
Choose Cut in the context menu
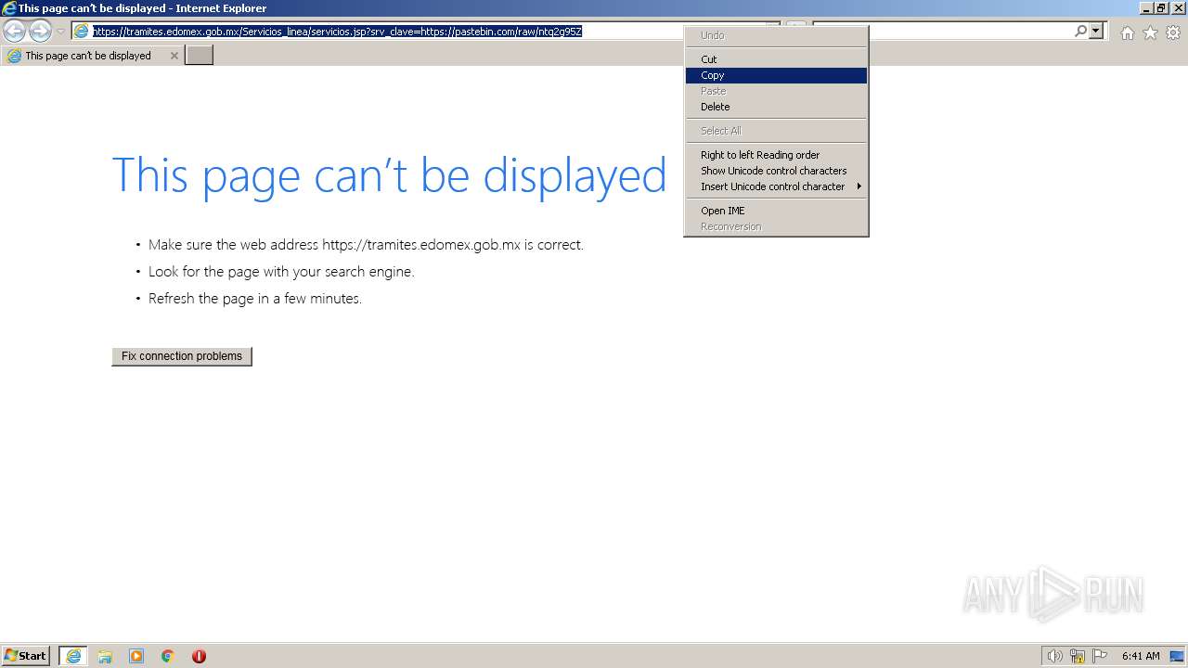(x=776, y=59)
